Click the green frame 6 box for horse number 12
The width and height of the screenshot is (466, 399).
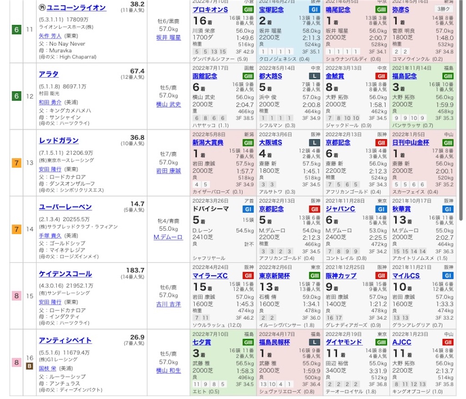(x=16, y=96)
